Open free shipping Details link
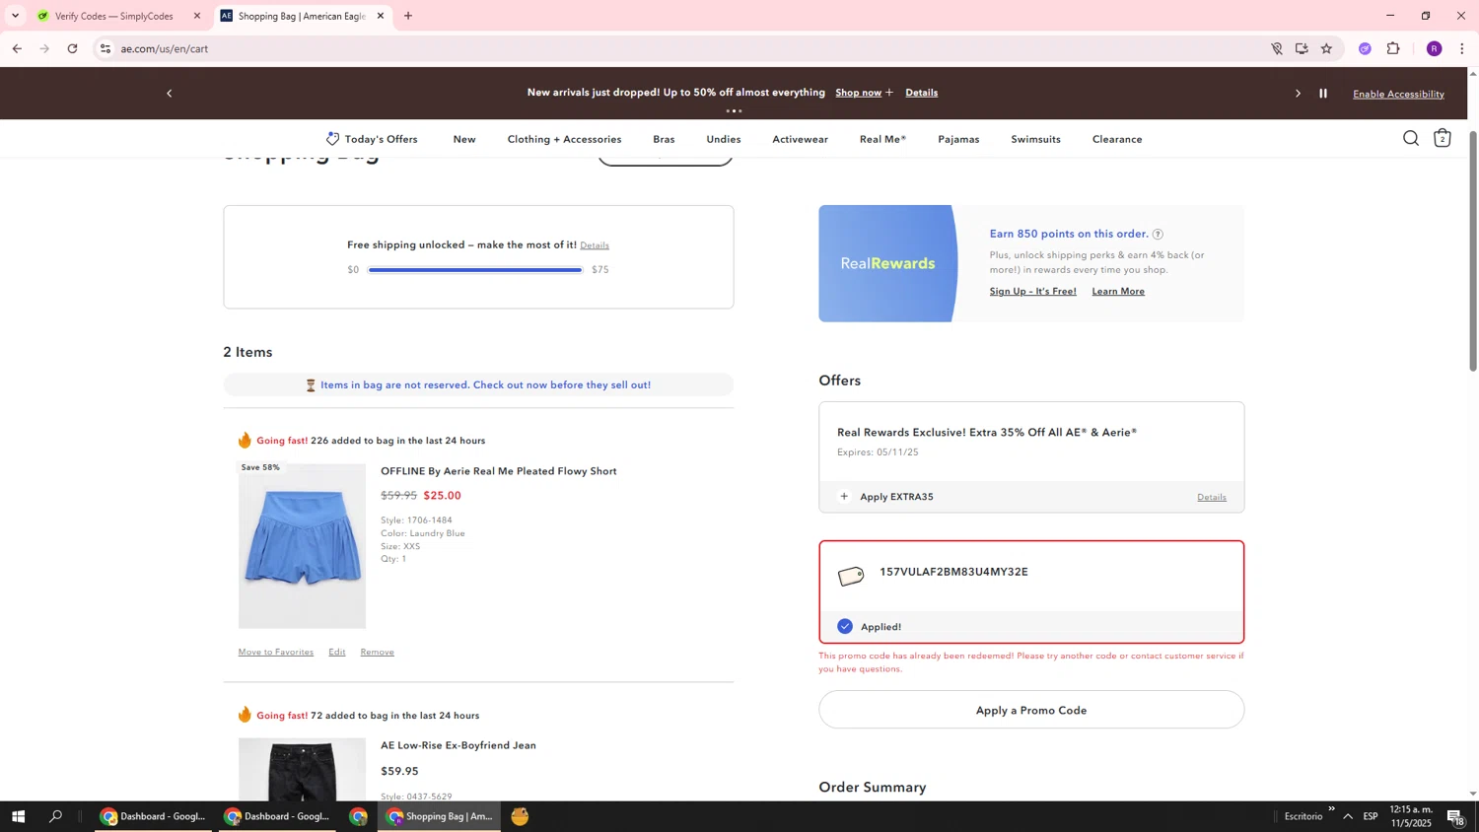The width and height of the screenshot is (1479, 832). click(595, 245)
